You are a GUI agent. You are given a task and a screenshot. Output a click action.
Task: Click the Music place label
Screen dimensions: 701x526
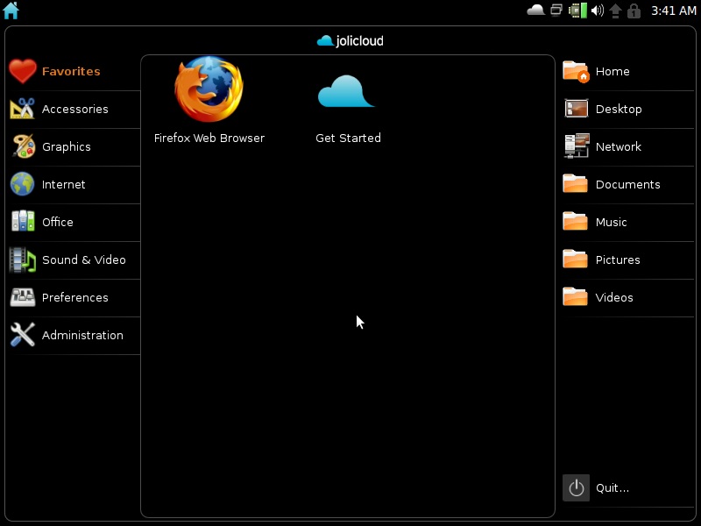tap(611, 222)
